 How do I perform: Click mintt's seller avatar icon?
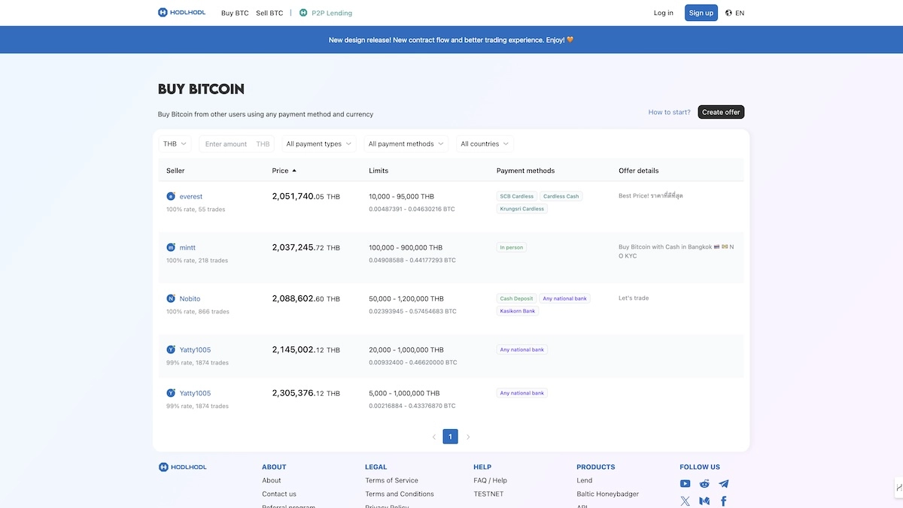click(x=171, y=247)
